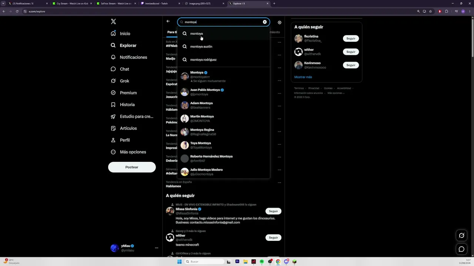Go to the X logo home
This screenshot has width=474, height=266.
click(x=113, y=21)
